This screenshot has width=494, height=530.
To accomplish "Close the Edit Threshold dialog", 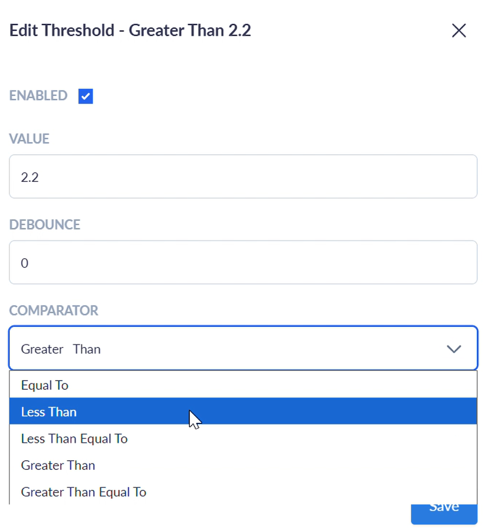I will point(459,31).
